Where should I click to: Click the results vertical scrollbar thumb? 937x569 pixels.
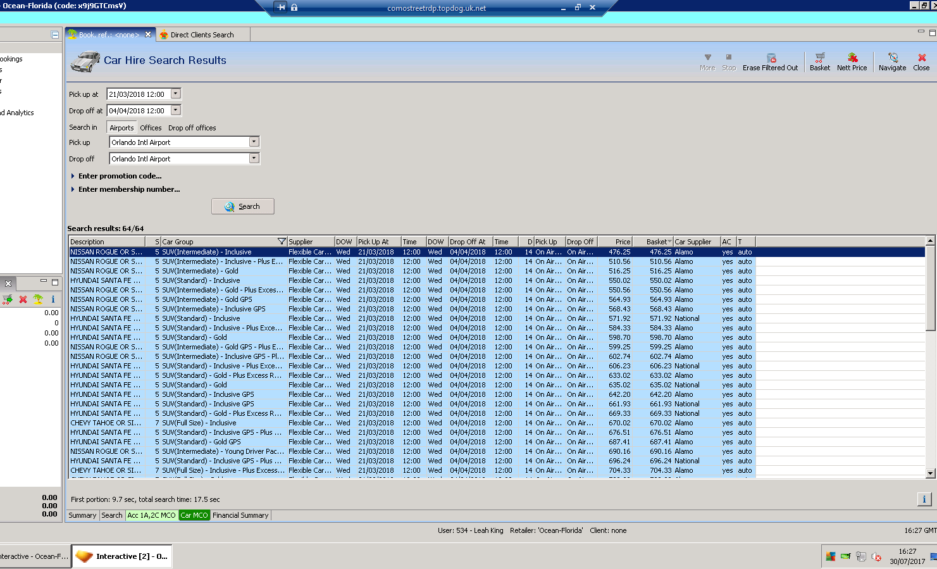(930, 288)
